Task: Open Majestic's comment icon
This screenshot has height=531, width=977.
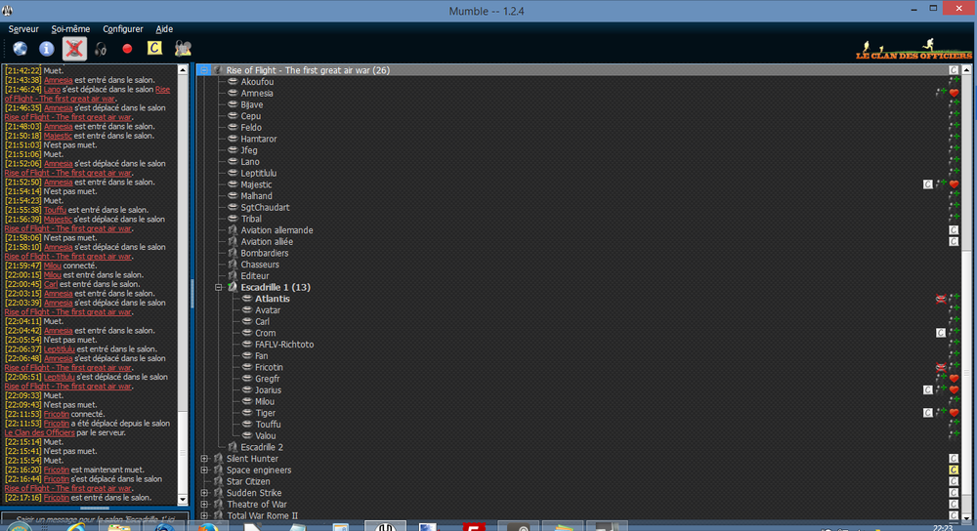Action: [x=928, y=184]
